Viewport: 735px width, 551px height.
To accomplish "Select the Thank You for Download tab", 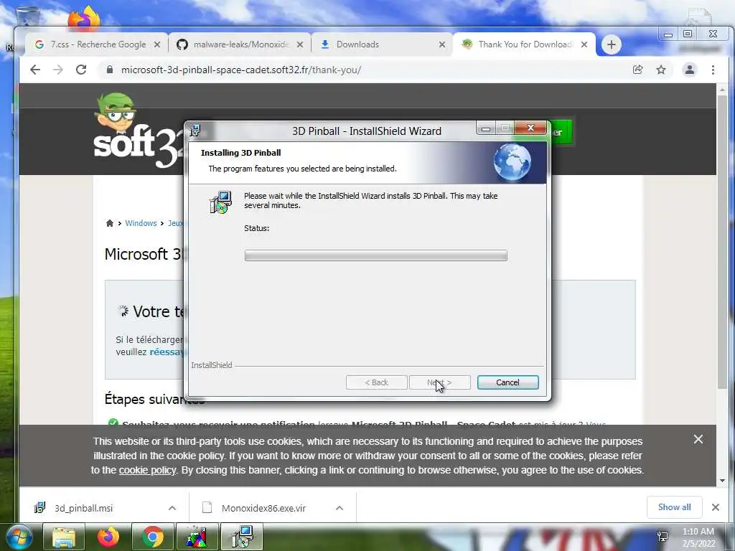I will 524,44.
